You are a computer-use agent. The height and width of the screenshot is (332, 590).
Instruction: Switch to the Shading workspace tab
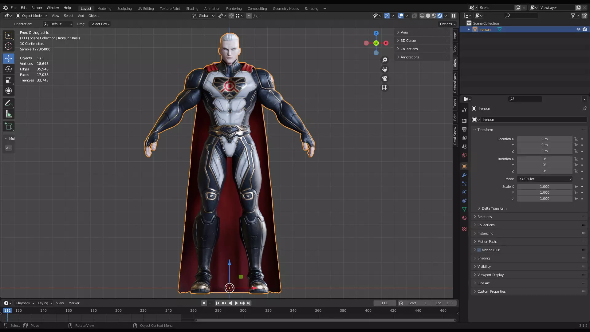click(x=192, y=9)
